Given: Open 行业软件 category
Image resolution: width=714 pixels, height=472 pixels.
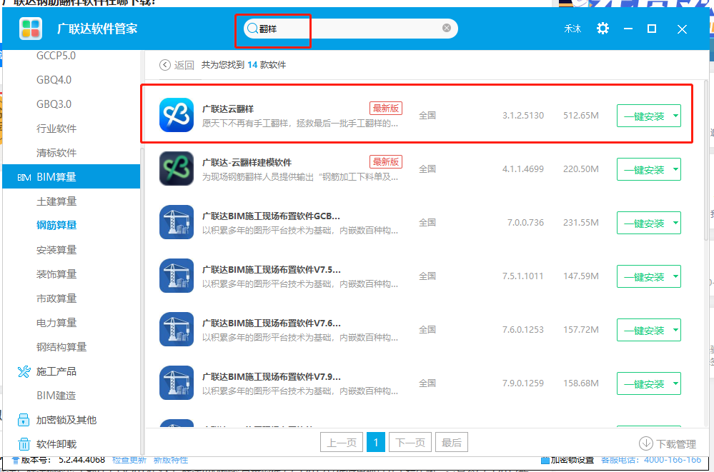Looking at the screenshot, I should (x=56, y=129).
